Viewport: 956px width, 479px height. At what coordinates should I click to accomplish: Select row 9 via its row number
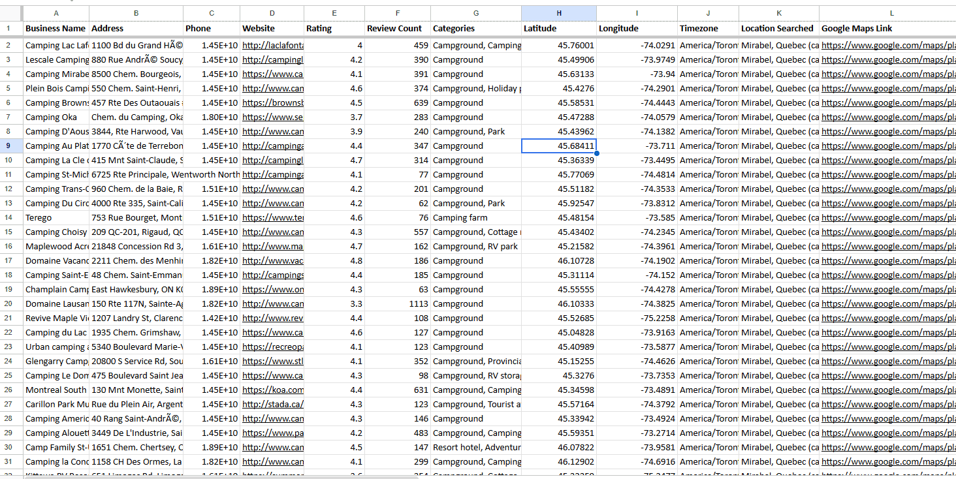click(8, 146)
